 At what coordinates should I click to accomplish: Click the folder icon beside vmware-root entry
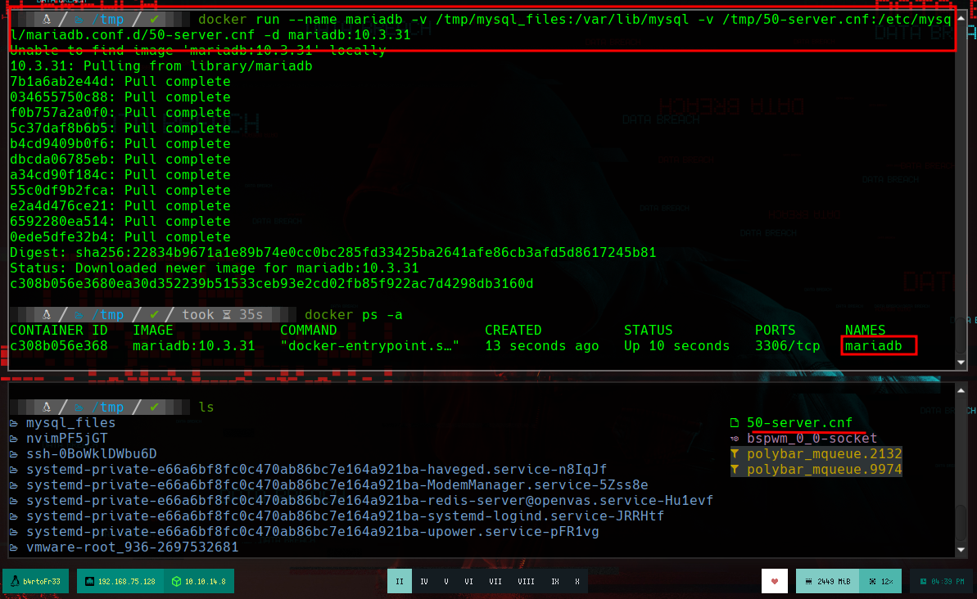click(x=14, y=547)
